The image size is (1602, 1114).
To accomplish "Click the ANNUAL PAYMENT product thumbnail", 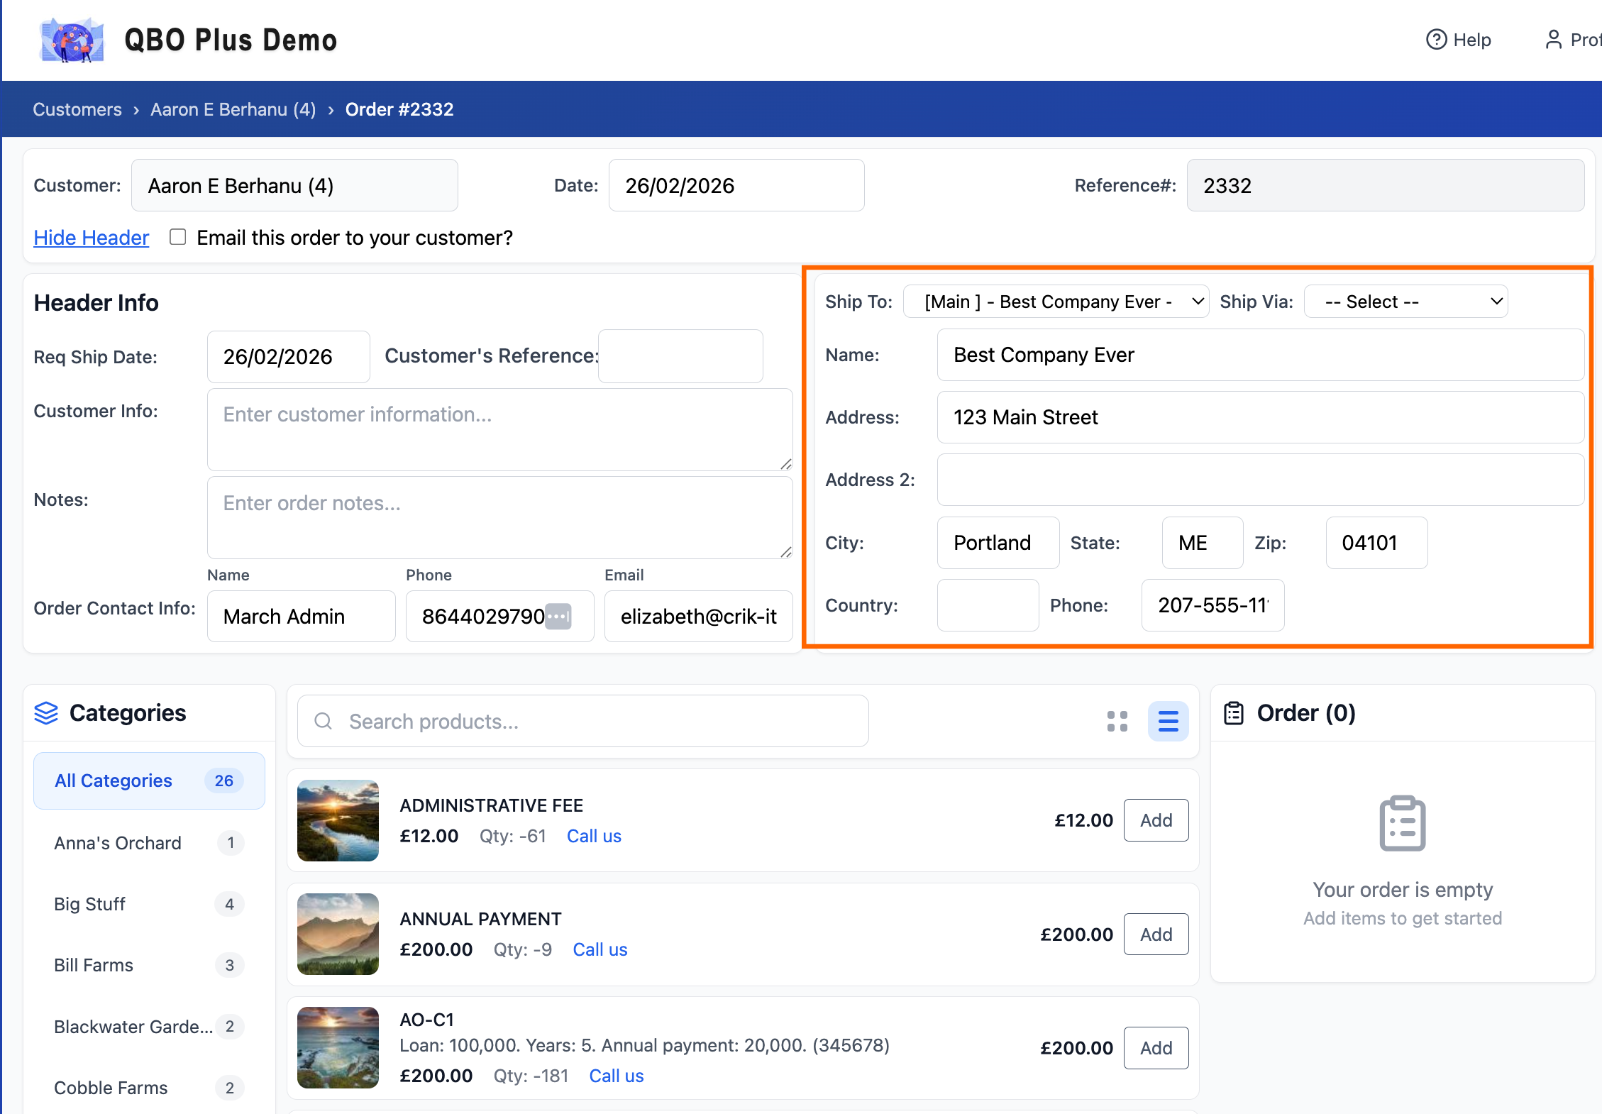I will pyautogui.click(x=338, y=934).
